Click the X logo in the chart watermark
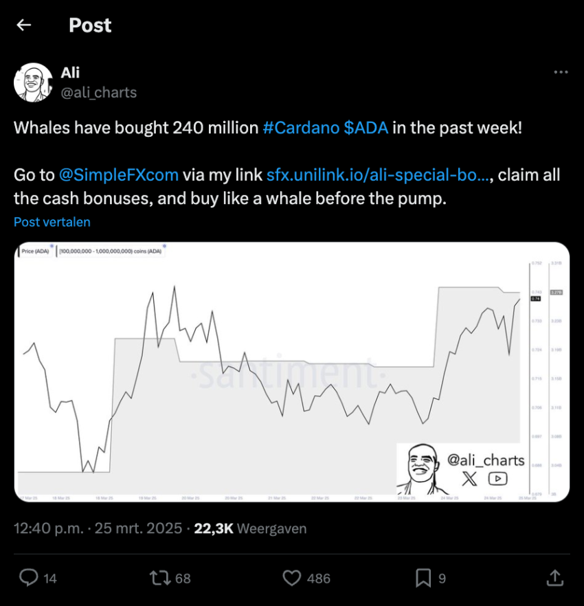The height and width of the screenshot is (606, 584). tap(469, 479)
